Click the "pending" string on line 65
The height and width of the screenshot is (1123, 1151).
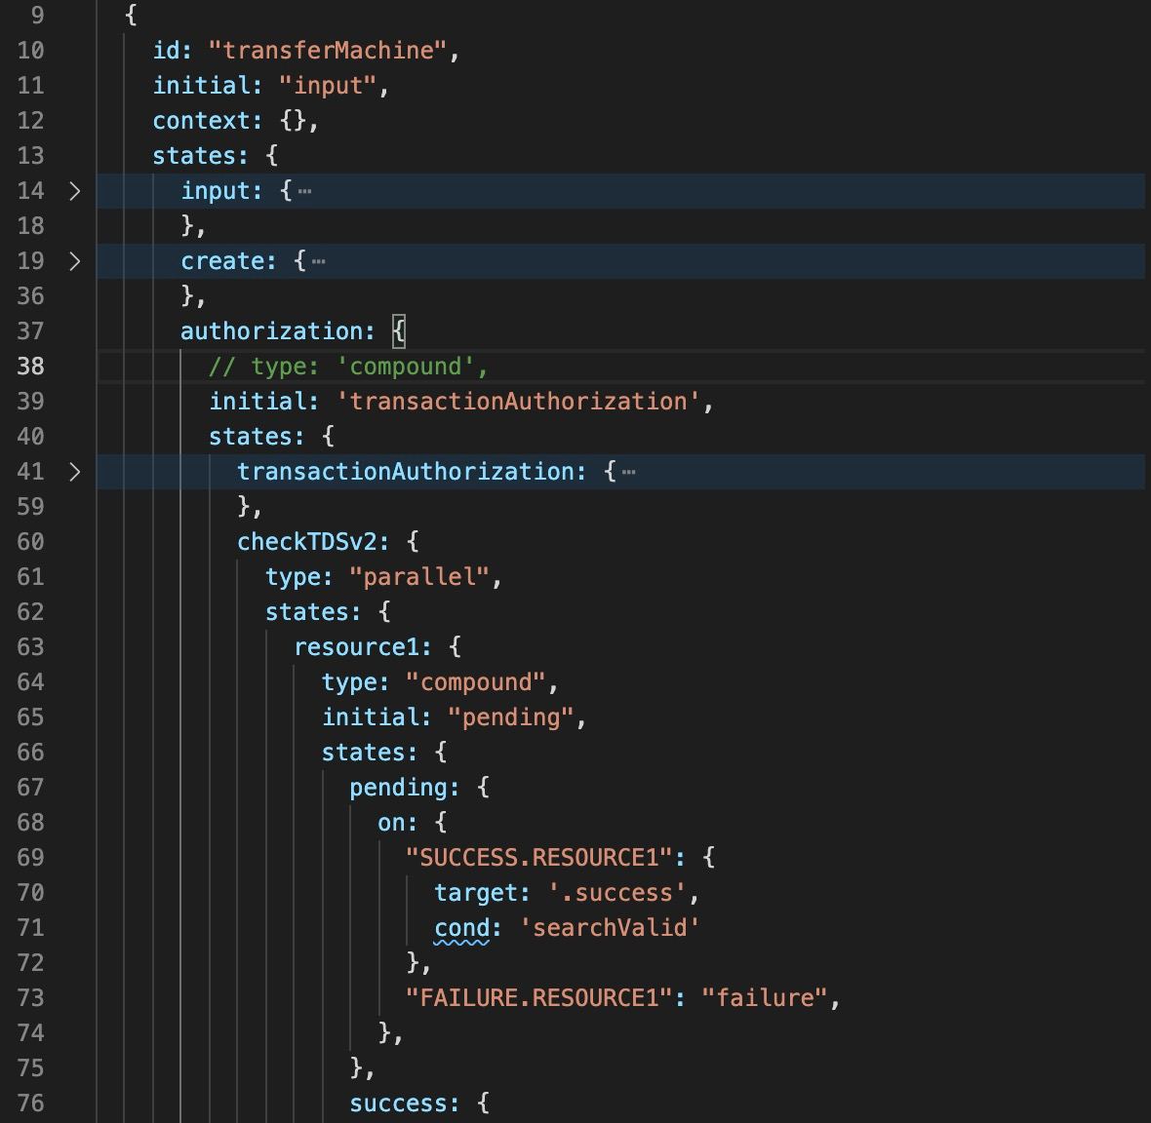[x=511, y=717]
